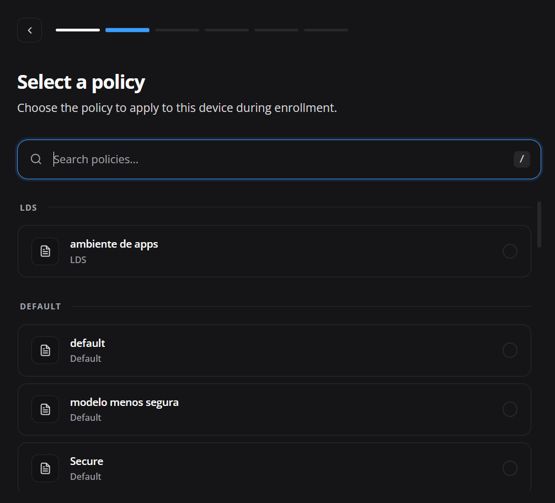
Task: Click the 'Select a policy' heading
Action: click(81, 83)
